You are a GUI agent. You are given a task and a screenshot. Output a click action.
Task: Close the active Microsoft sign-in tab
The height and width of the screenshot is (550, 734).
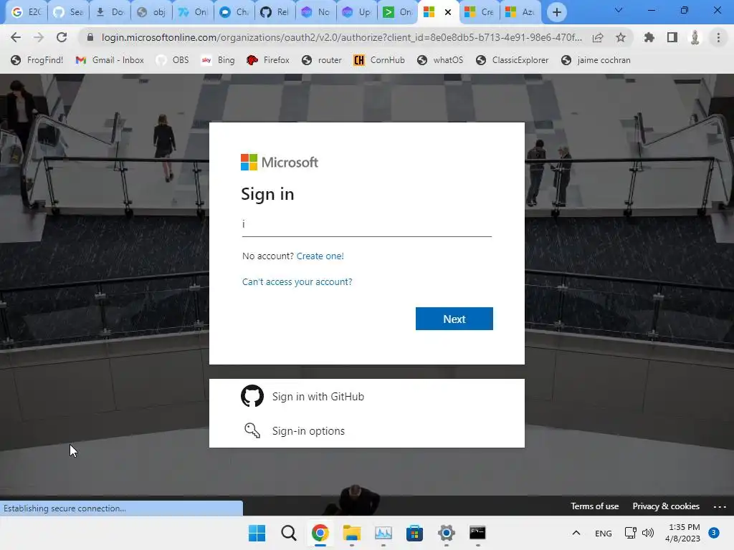point(448,12)
